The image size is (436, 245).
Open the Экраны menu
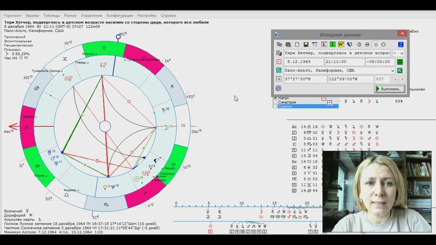tap(32, 15)
